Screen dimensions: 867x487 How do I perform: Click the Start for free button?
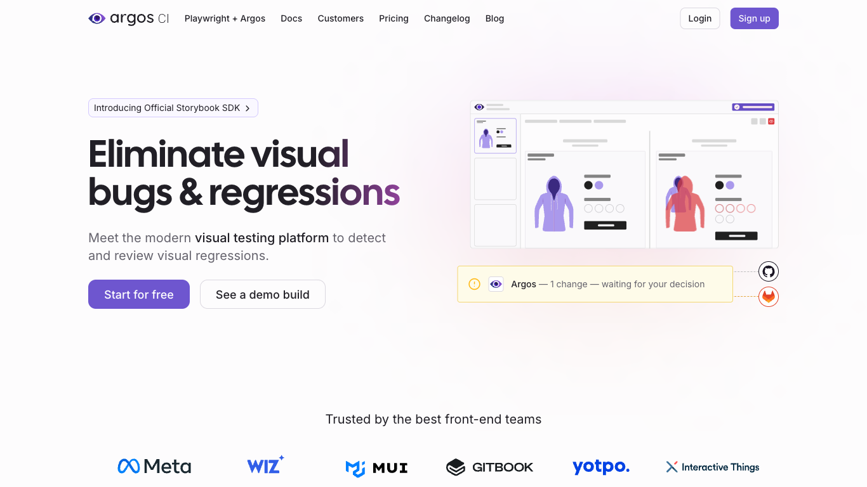139,294
